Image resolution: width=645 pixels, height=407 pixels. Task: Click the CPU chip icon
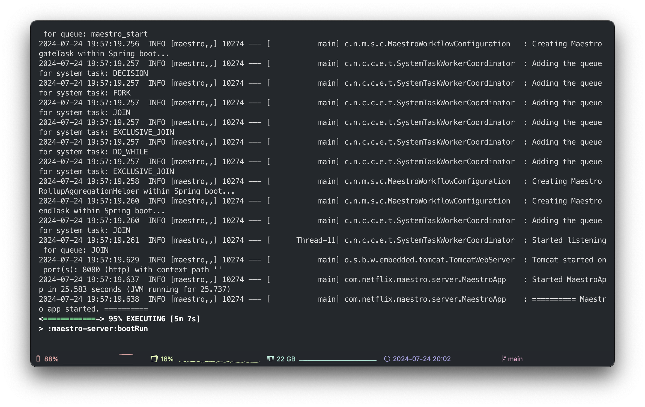click(x=154, y=359)
